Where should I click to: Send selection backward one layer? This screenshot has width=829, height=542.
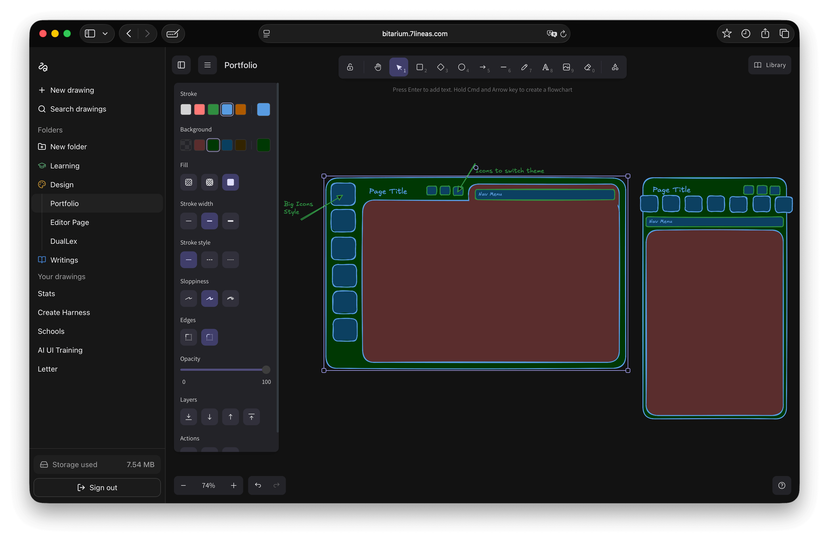coord(209,417)
